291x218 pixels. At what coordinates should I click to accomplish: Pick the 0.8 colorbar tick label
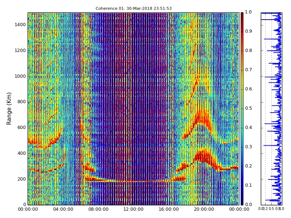tap(248, 51)
